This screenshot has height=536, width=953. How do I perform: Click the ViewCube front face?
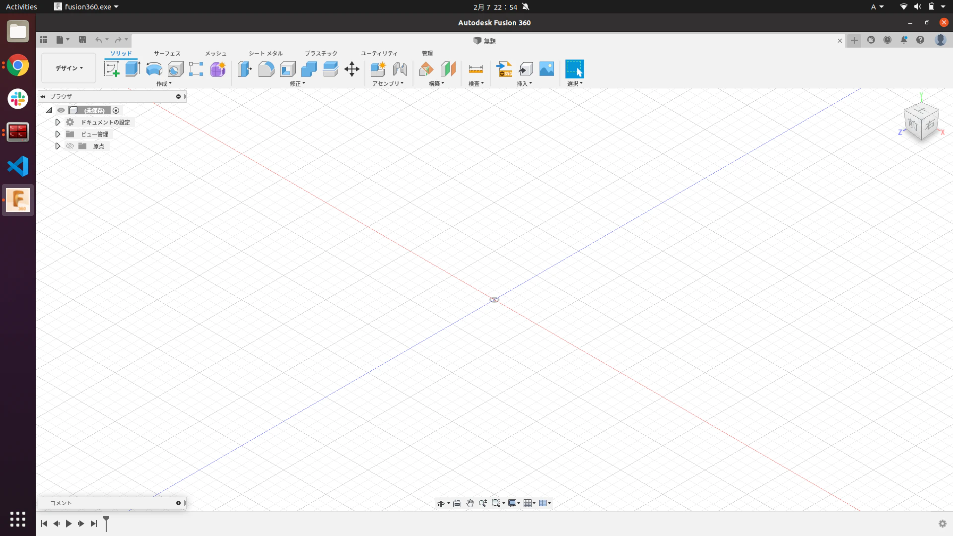click(x=912, y=125)
